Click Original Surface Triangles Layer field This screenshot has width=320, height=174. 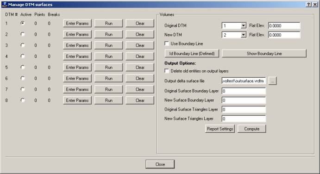point(244,109)
